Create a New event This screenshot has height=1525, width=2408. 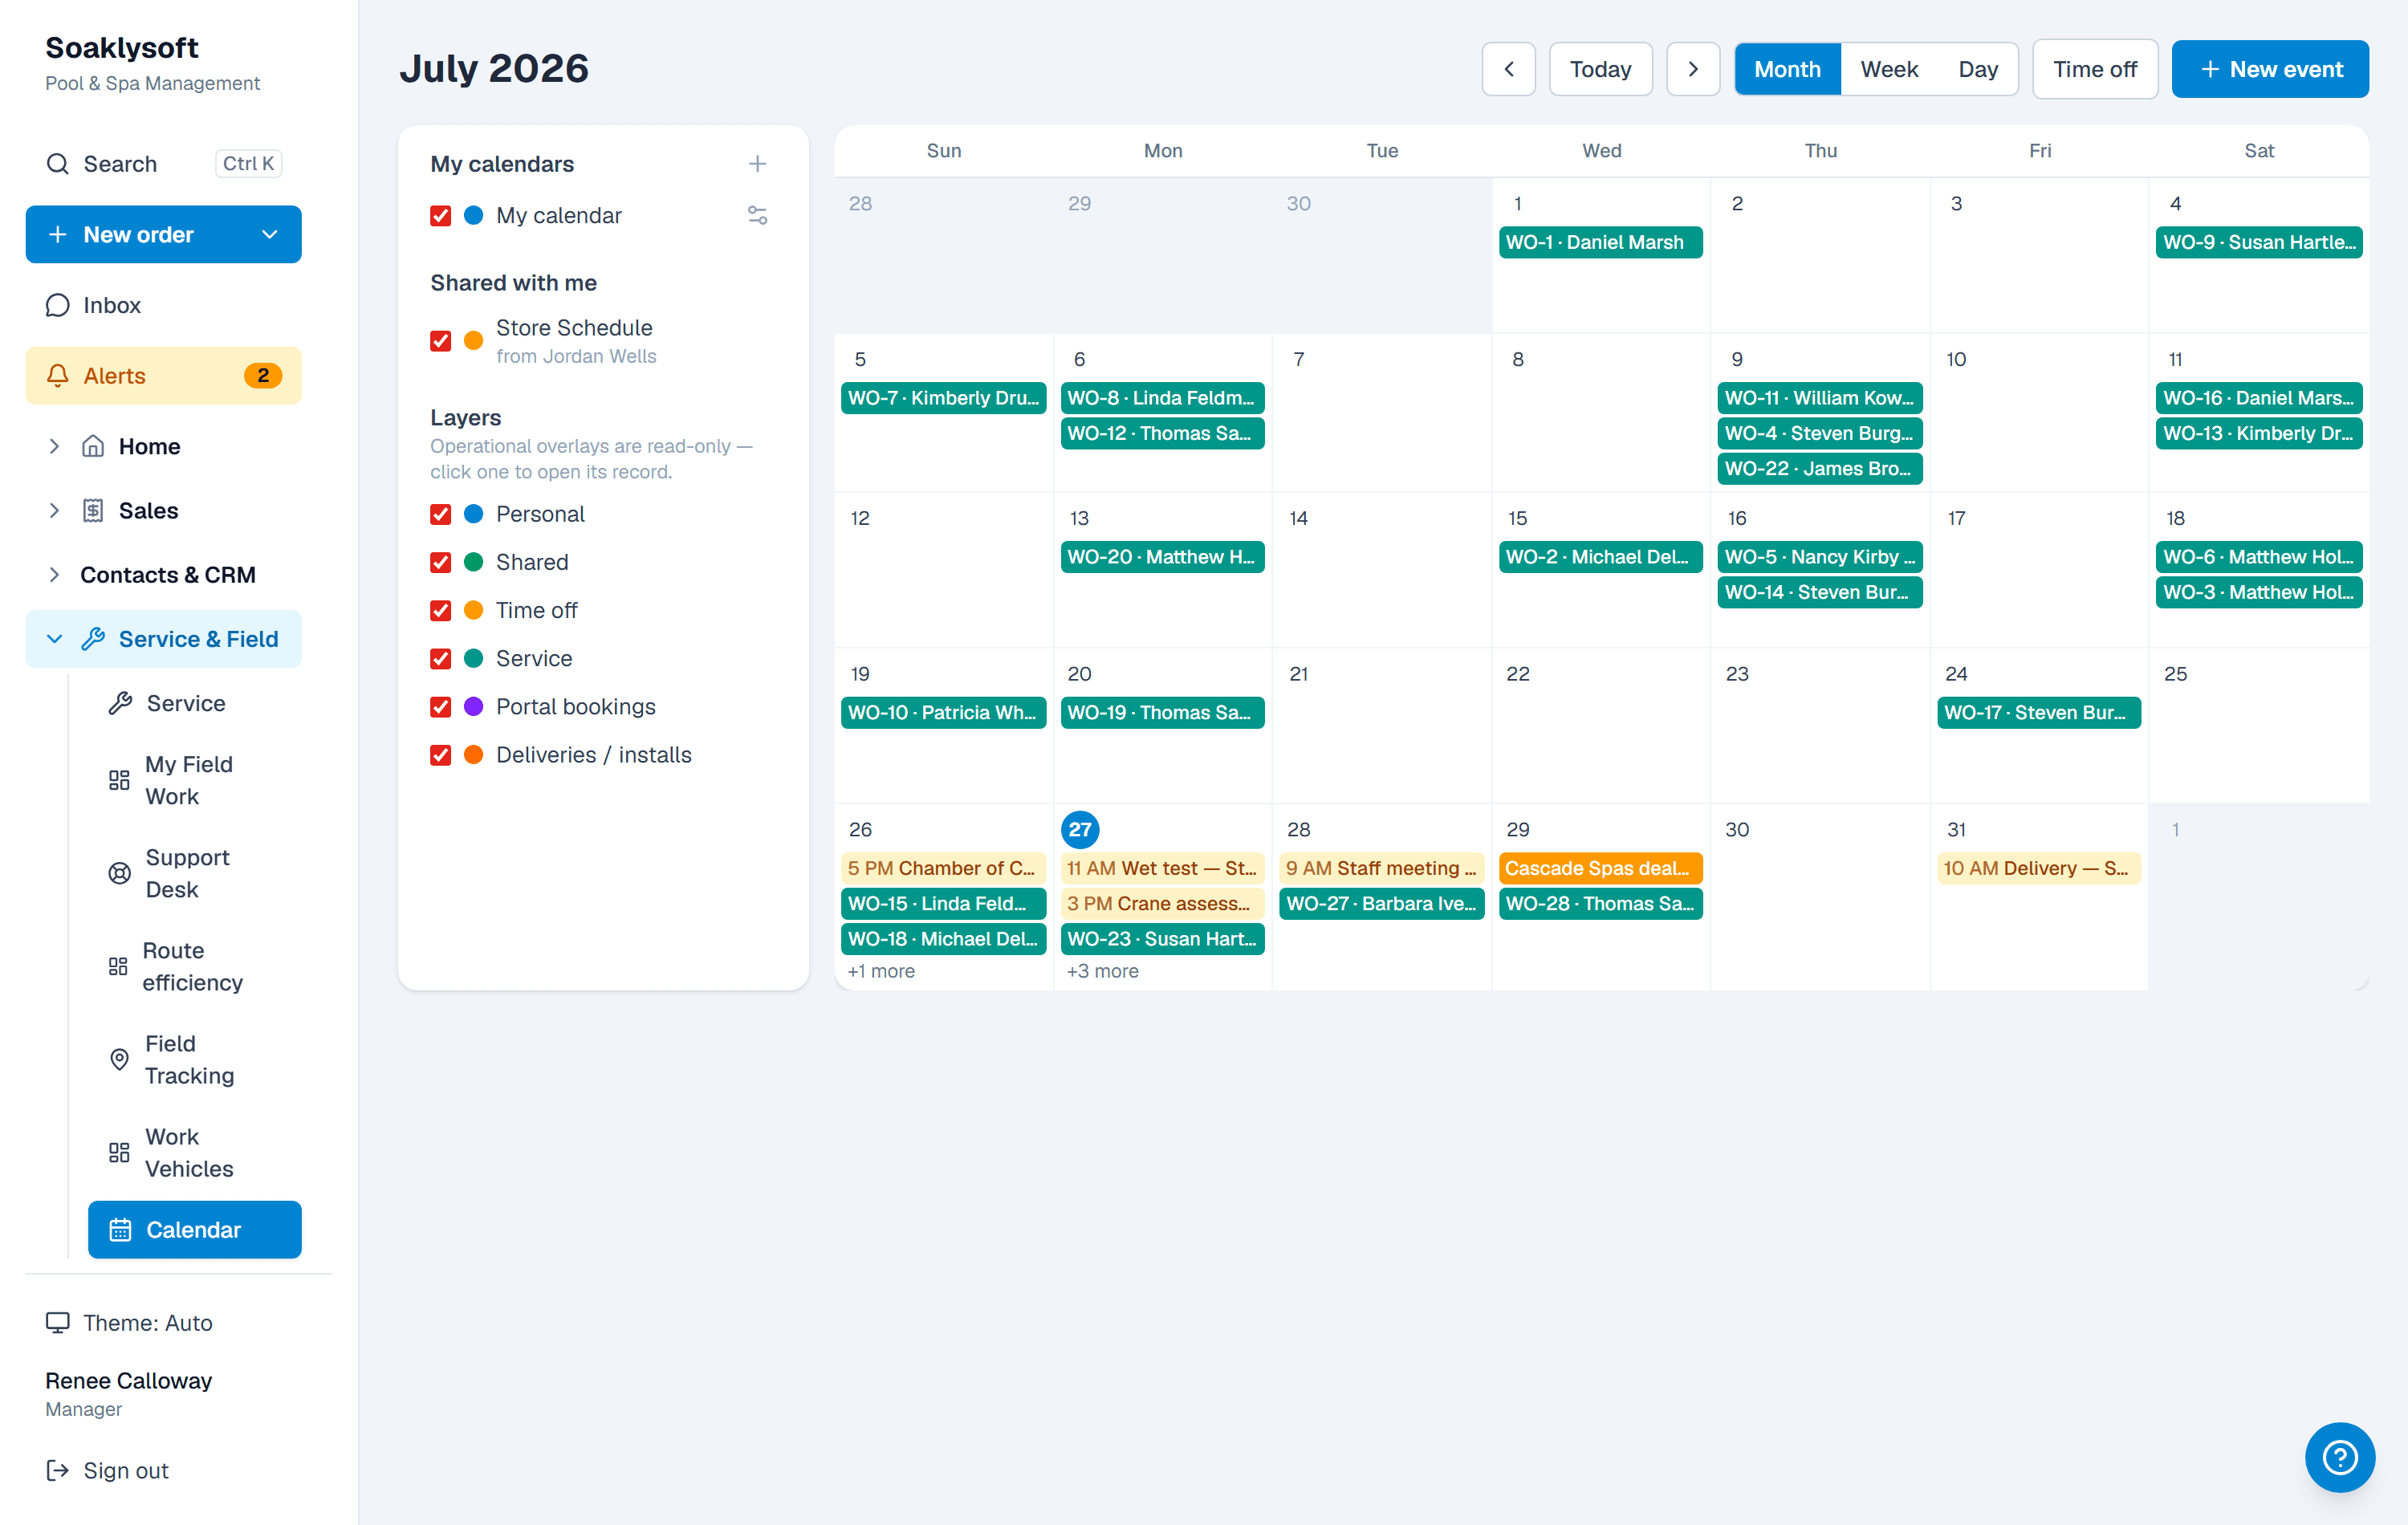coord(2269,69)
